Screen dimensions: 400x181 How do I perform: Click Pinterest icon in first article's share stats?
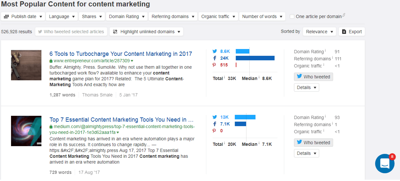214,65
